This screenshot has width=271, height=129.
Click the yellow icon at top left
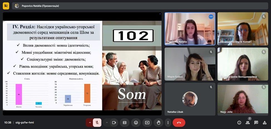pos(6,6)
